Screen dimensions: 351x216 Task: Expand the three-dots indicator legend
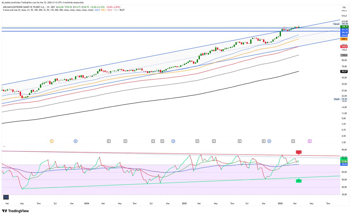pos(4,146)
